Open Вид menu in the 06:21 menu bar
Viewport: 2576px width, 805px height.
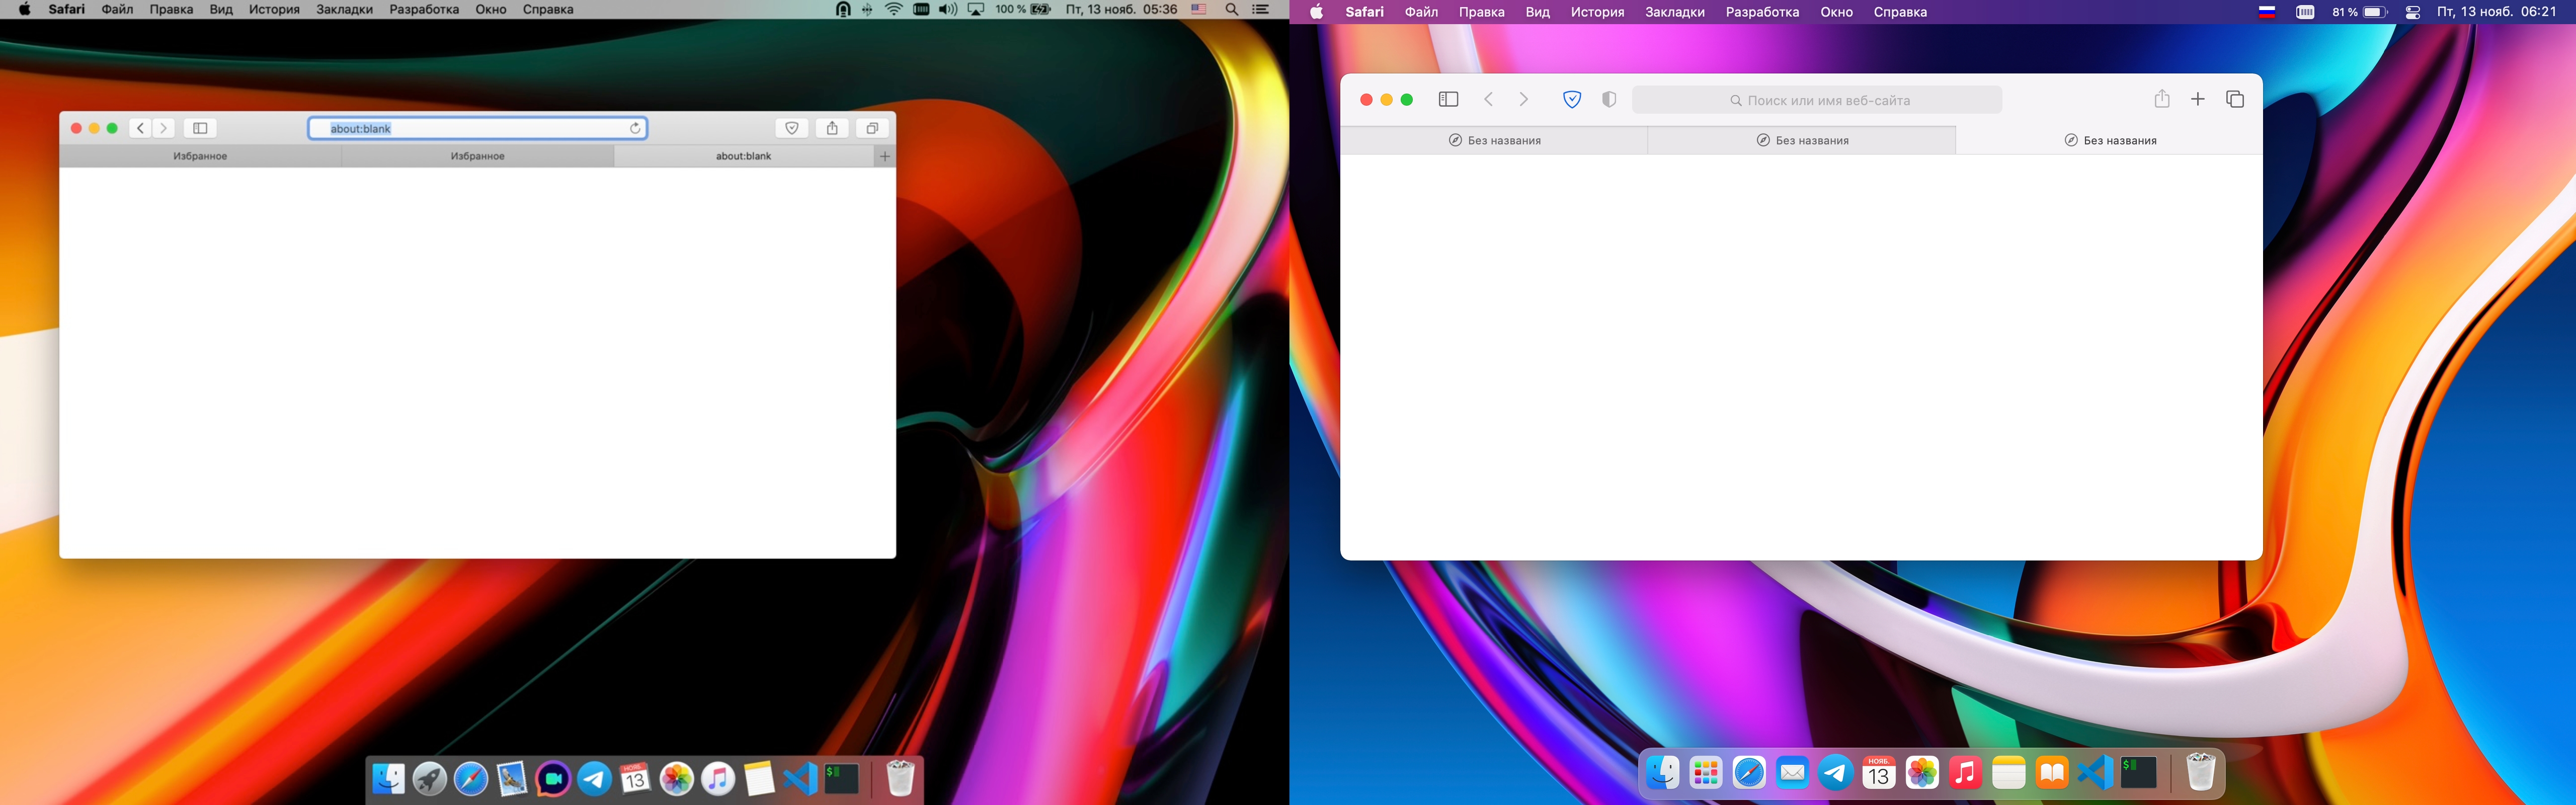[x=1538, y=12]
